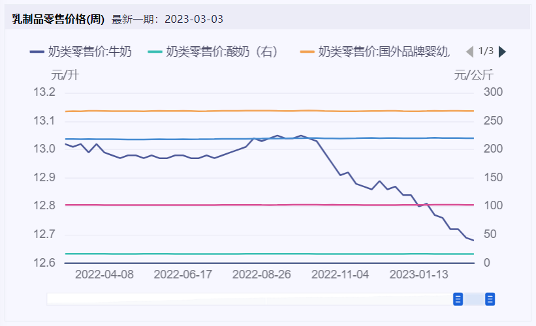Image resolution: width=536 pixels, height=326 pixels.
Task: Click the orange 国外品牌婴幼 legend line marker
Action: pos(307,52)
